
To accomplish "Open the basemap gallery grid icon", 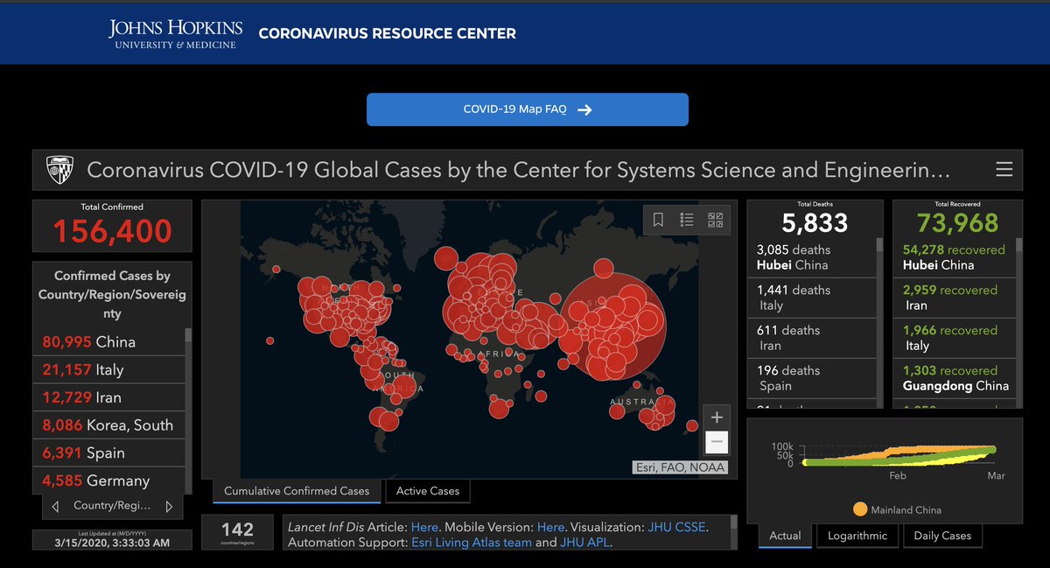I will pos(715,220).
